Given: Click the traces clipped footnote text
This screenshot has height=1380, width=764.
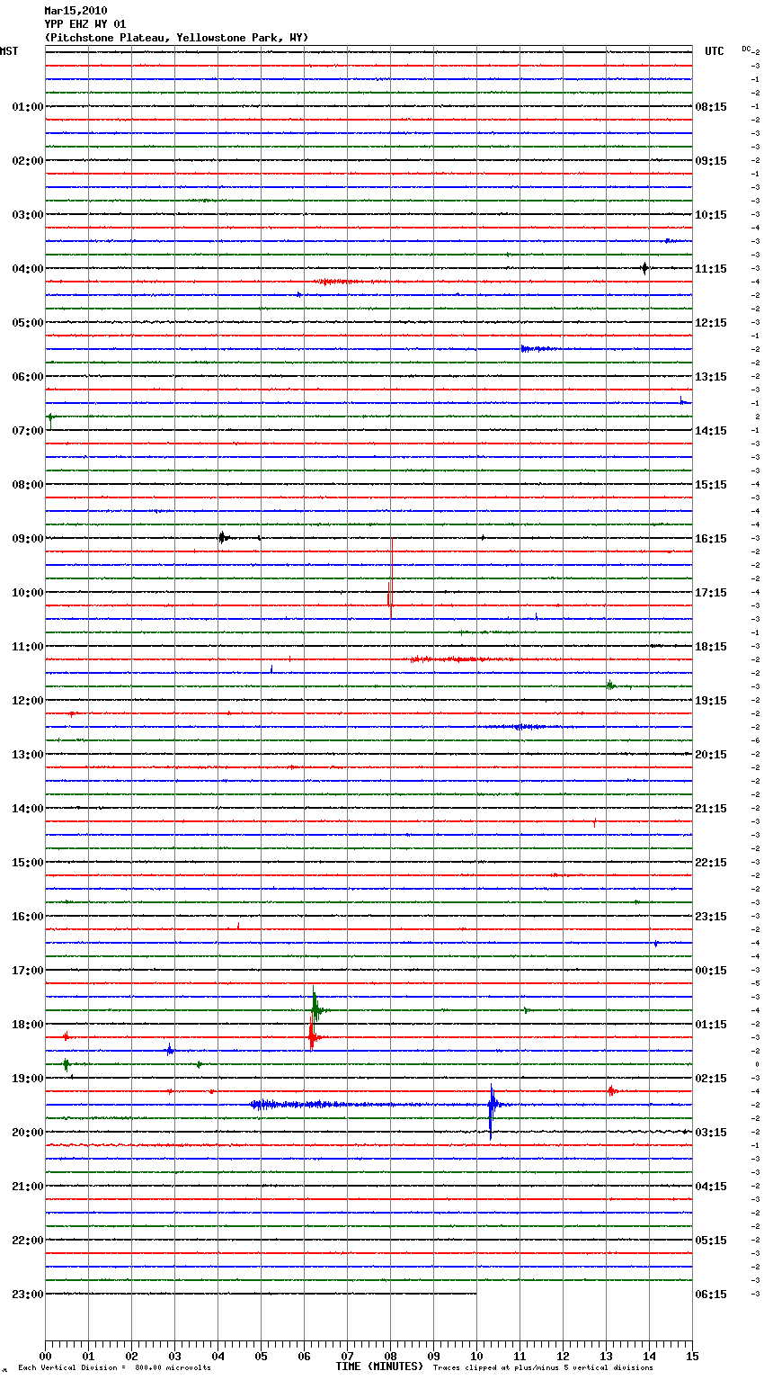Looking at the screenshot, I should 543,1368.
